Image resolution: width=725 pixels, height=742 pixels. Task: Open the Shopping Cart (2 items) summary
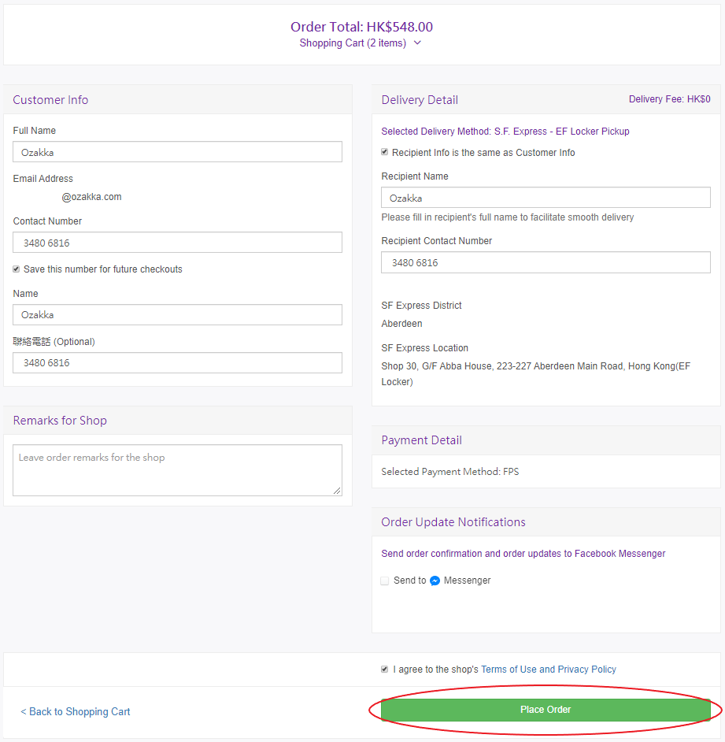pyautogui.click(x=353, y=43)
